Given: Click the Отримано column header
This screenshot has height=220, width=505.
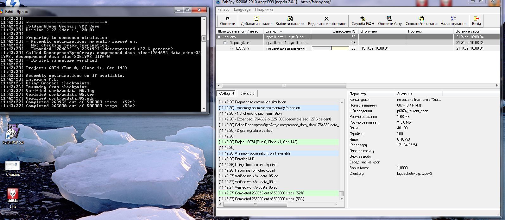Looking at the screenshot, I should (382, 31).
